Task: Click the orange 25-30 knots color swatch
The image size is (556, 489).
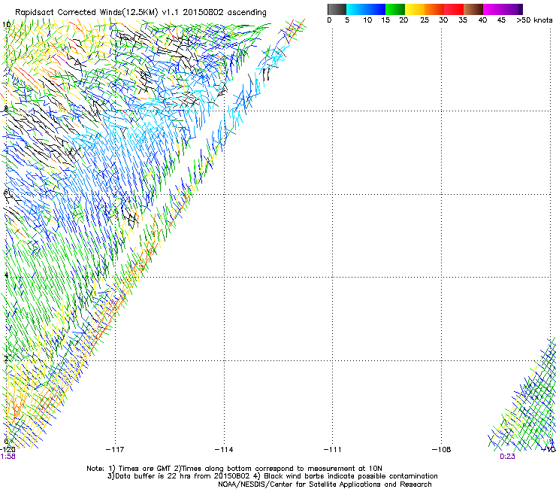Action: coord(434,9)
